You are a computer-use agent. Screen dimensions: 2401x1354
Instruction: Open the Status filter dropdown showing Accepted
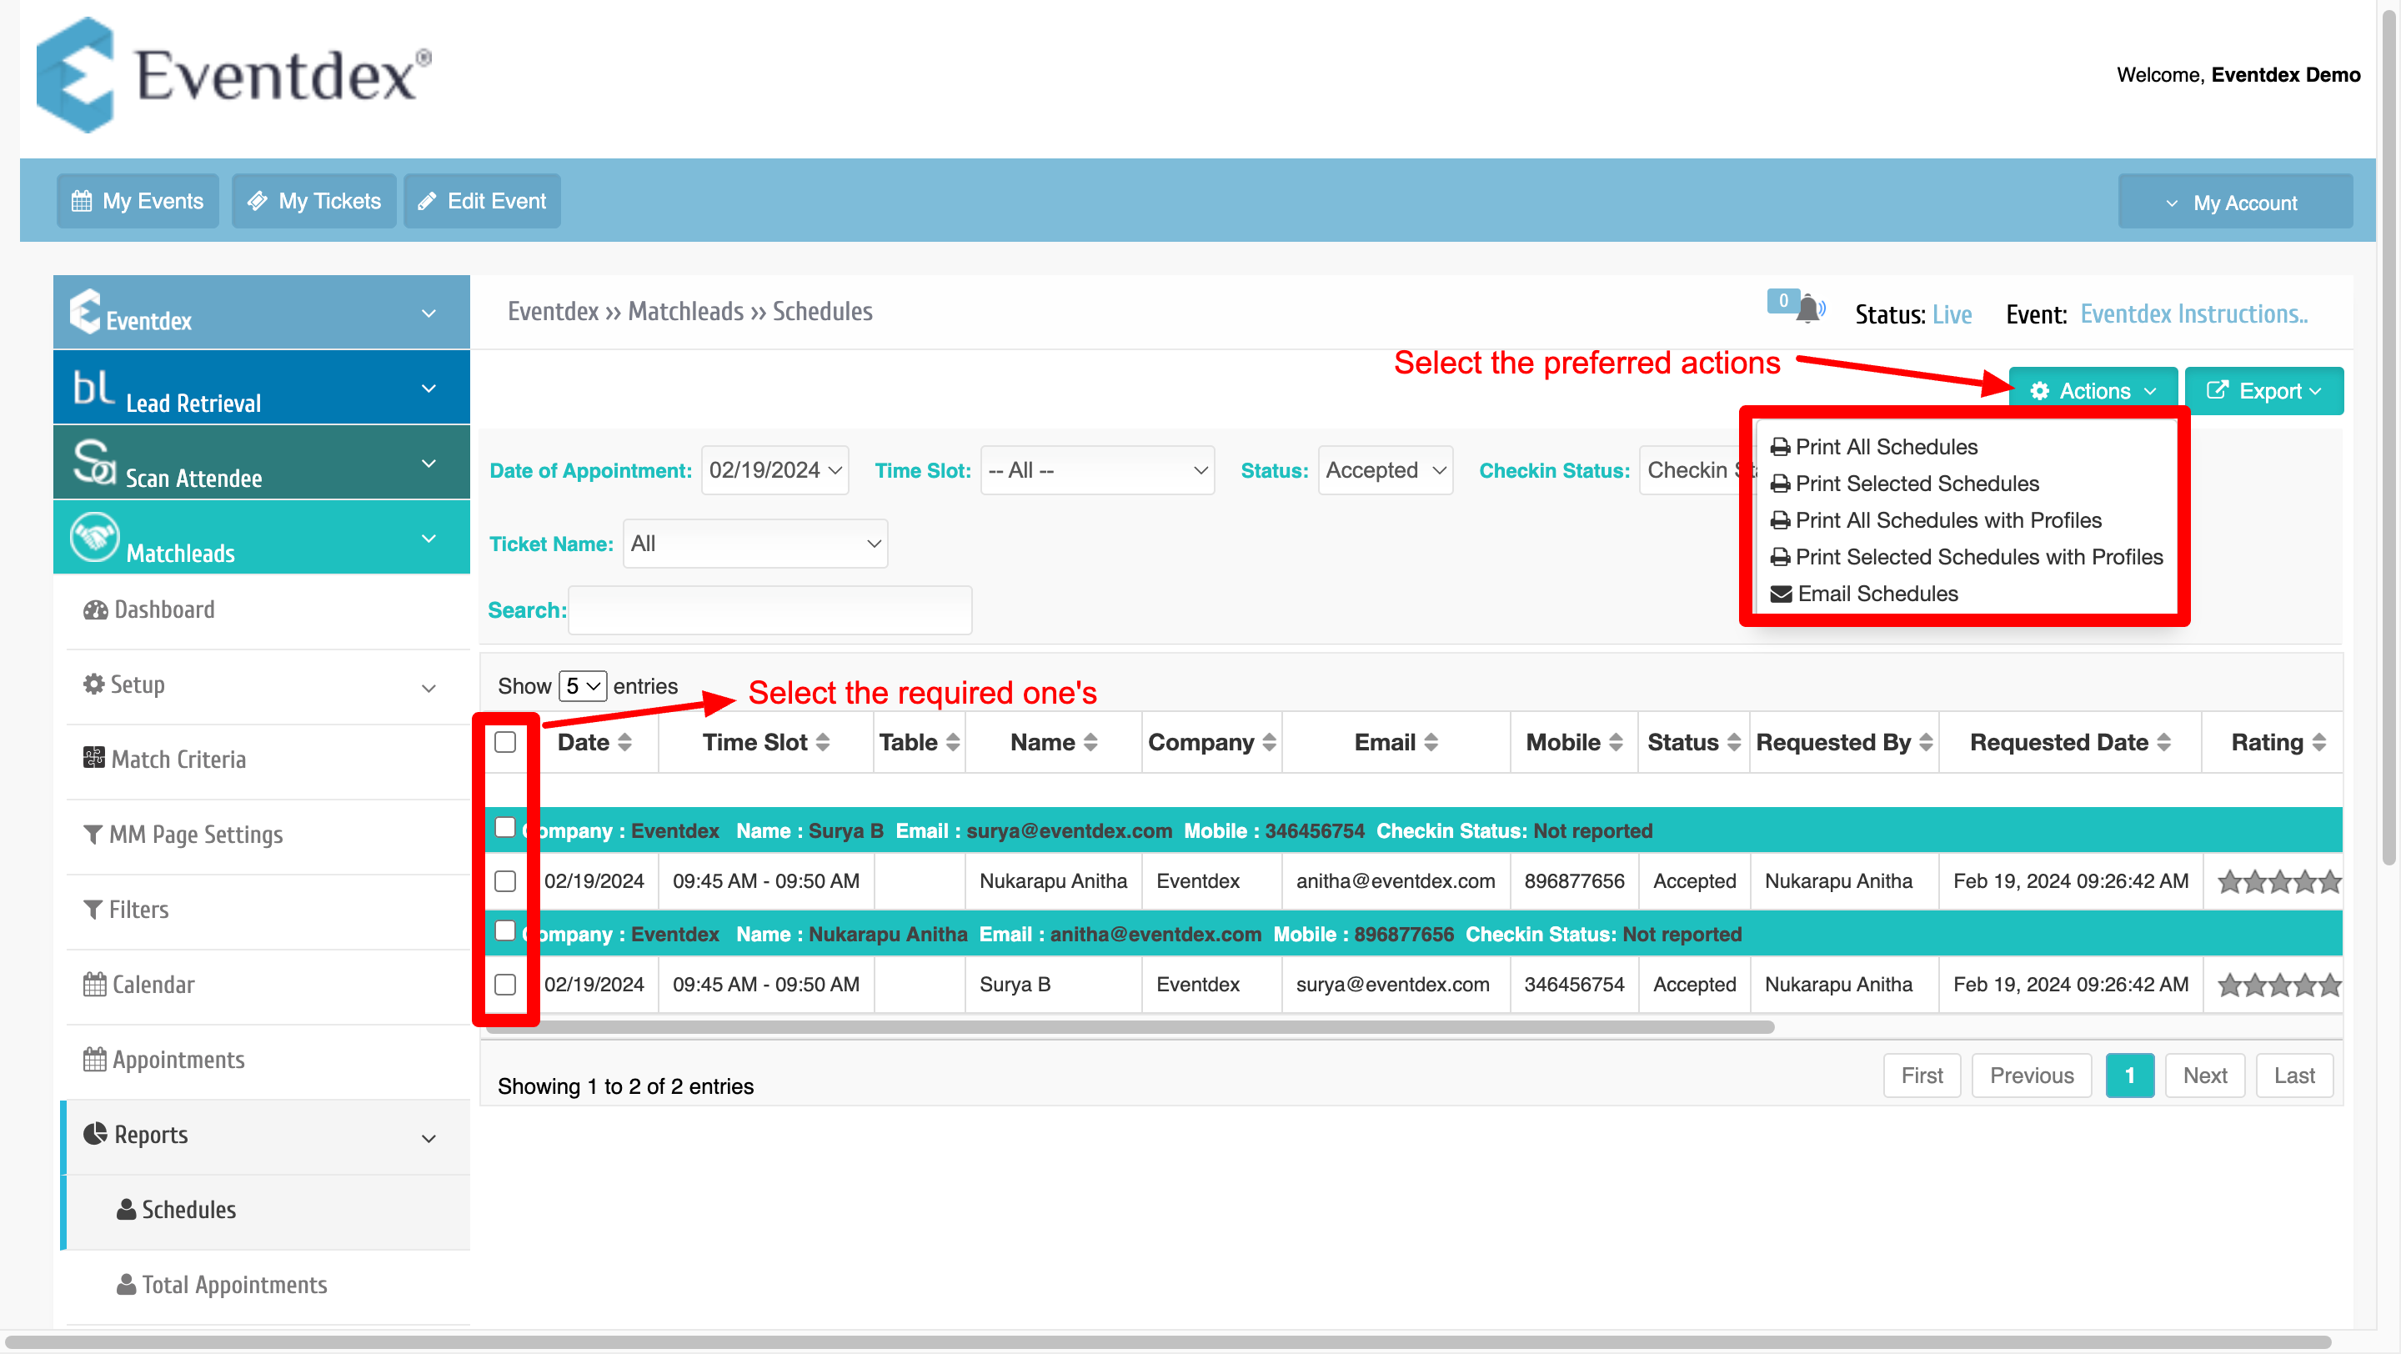1385,470
